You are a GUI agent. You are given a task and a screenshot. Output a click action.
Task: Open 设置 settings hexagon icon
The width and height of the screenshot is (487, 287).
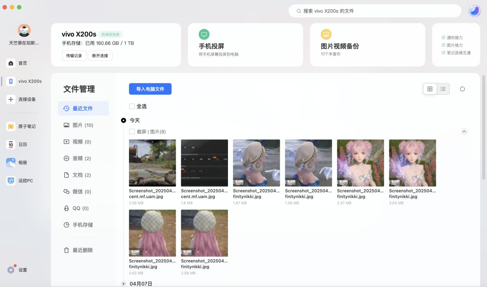[11, 270]
